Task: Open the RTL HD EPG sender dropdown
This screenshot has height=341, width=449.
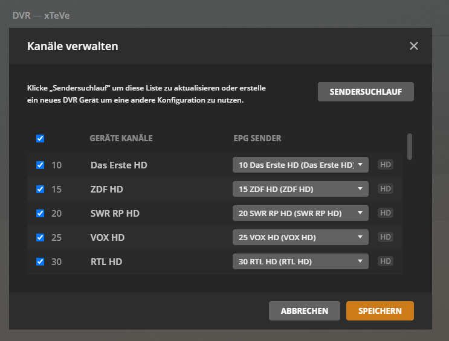Action: coord(300,261)
